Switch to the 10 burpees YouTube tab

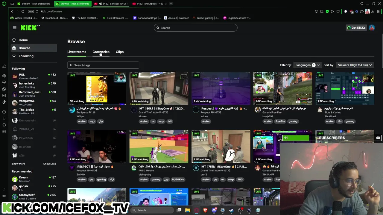[150, 4]
